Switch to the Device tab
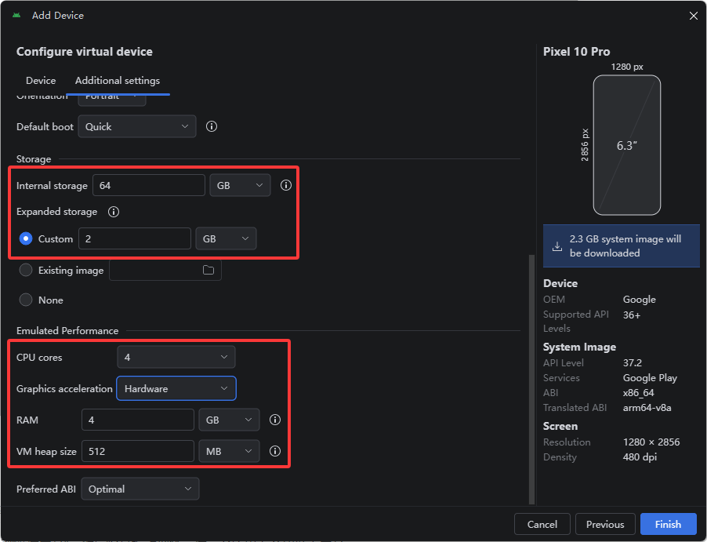 click(x=41, y=80)
